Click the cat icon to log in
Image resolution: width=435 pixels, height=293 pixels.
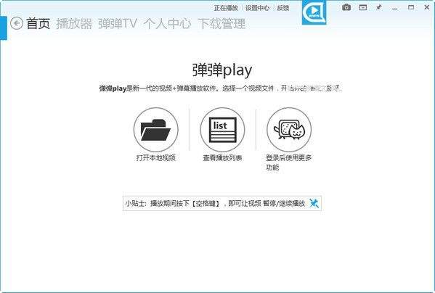pos(289,130)
